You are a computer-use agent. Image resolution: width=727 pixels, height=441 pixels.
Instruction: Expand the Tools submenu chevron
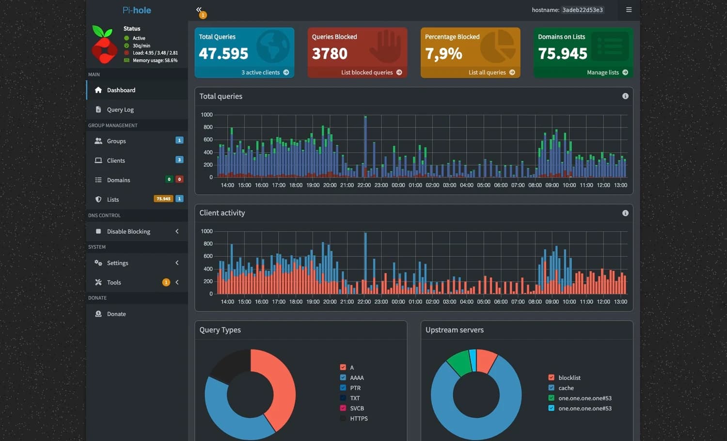177,282
